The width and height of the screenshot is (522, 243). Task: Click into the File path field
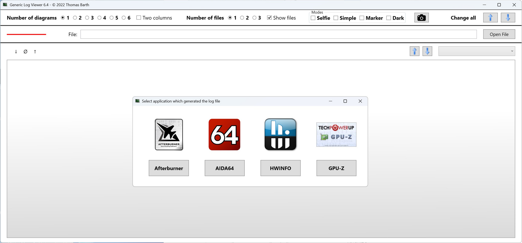coord(279,34)
